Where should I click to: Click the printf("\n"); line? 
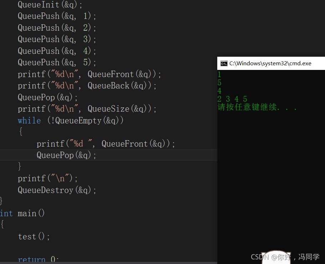tap(48, 178)
